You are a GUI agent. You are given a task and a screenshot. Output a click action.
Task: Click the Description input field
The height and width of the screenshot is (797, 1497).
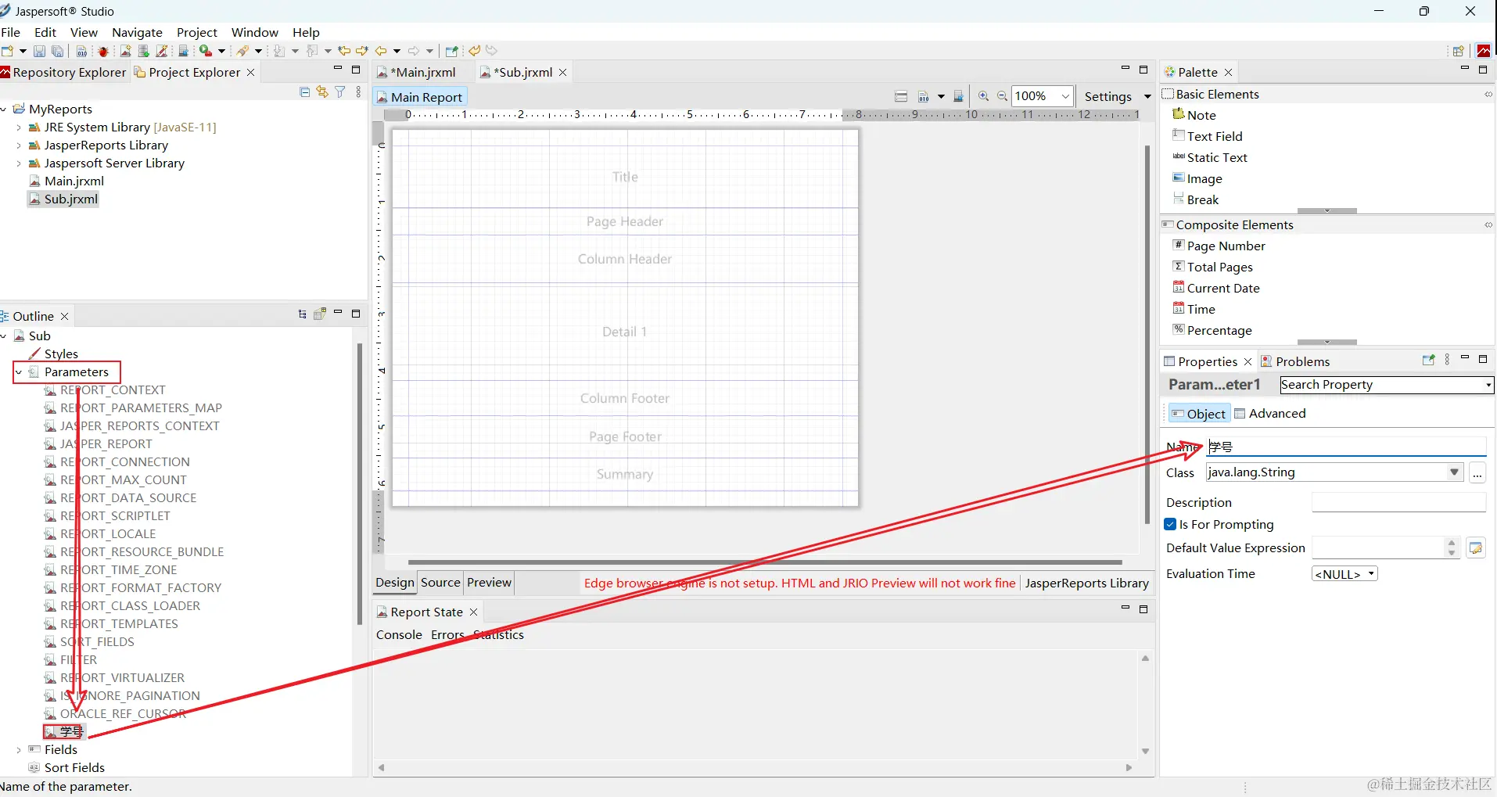[1398, 503]
